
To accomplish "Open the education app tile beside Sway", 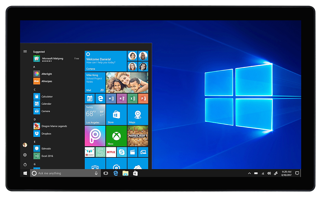I will click(x=90, y=152).
